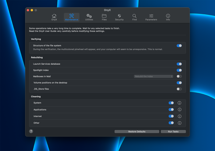Viewport: 215px width, 151px height.
Task: Open the OnyX home toolbar icon
Action: [54, 17]
